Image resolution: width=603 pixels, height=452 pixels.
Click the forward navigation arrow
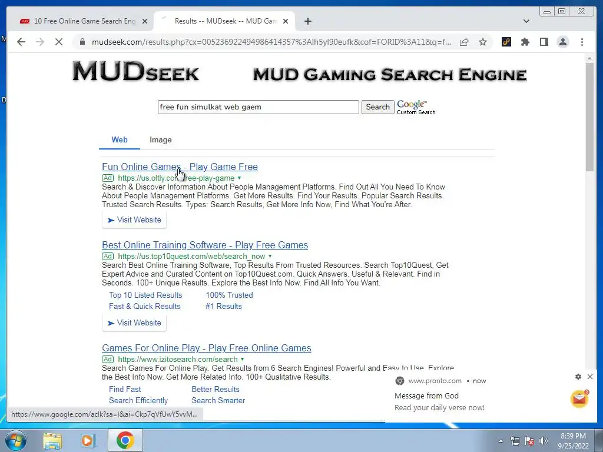(x=40, y=42)
